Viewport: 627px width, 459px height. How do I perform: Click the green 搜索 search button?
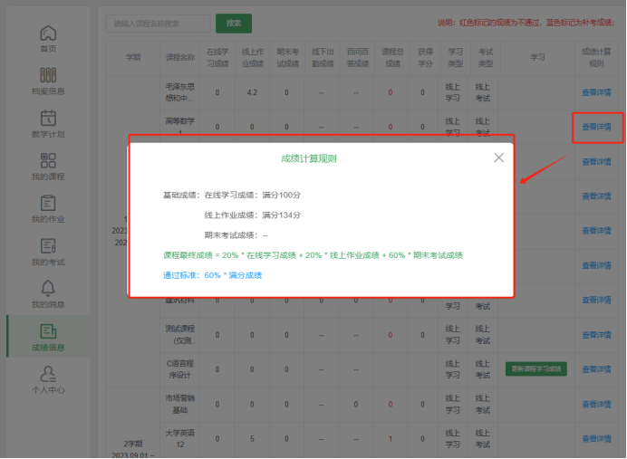234,24
